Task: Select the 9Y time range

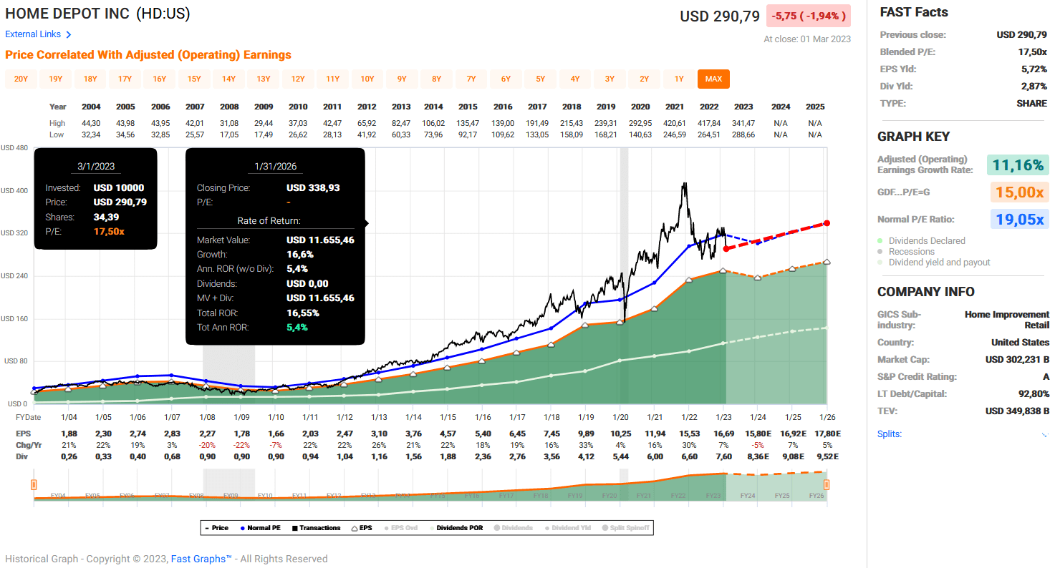Action: (x=402, y=79)
